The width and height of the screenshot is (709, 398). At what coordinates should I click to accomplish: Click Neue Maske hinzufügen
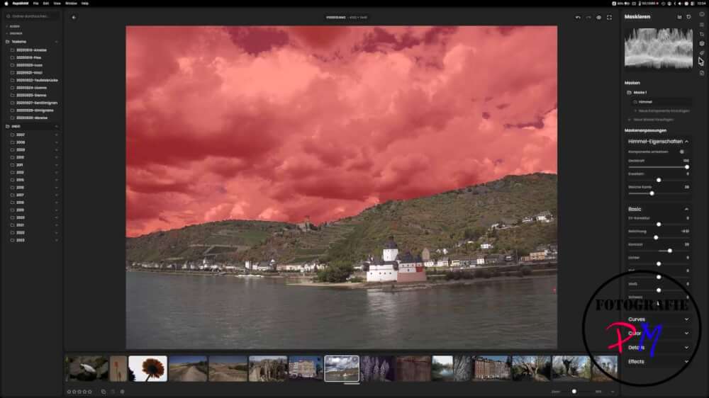(x=653, y=120)
